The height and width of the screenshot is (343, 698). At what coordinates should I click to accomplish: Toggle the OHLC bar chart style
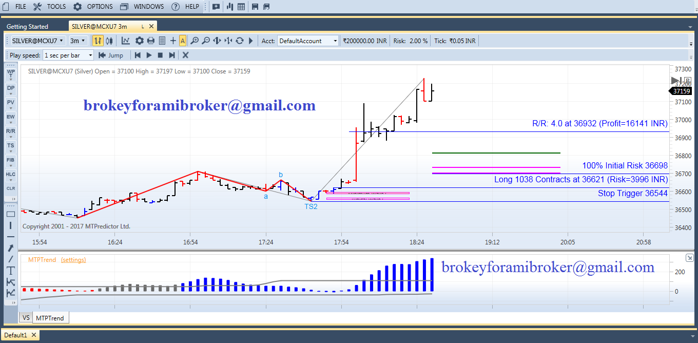click(97, 41)
